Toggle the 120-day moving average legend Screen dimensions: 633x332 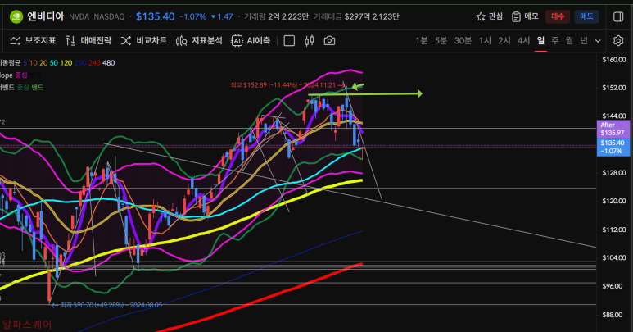click(66, 63)
